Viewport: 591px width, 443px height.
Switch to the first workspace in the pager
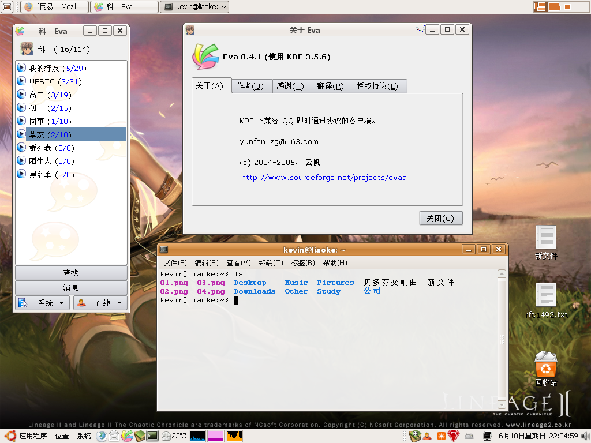(540, 6)
